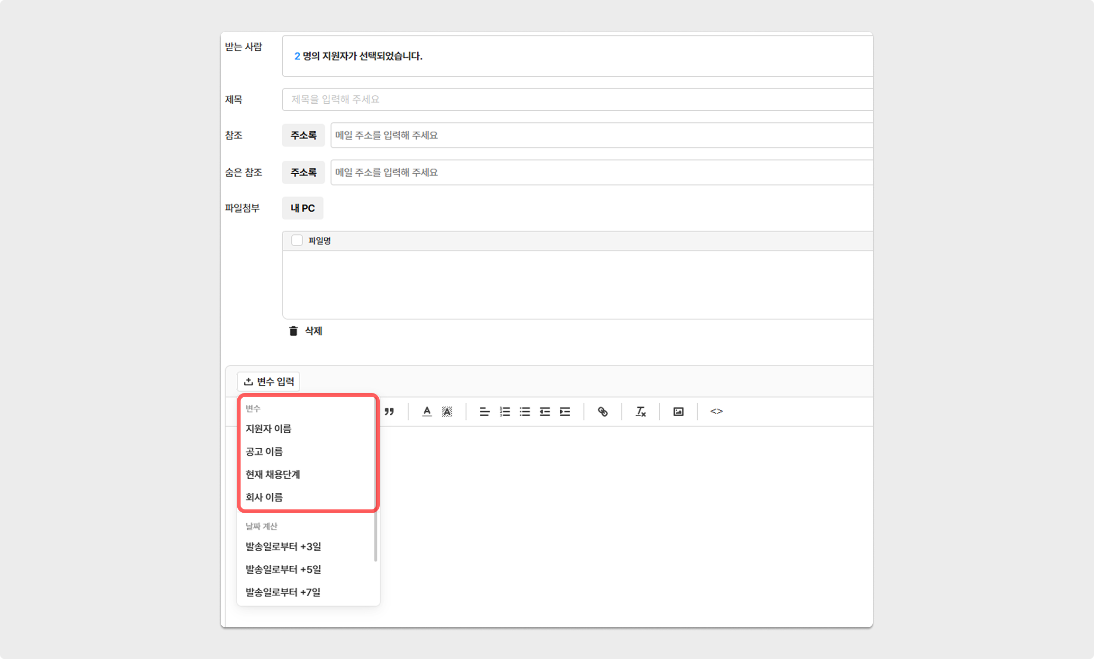Insert an image into the email body
The height and width of the screenshot is (659, 1094).
678,411
